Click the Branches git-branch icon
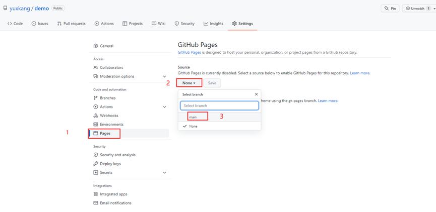Screen dimensions: 436x212 [96, 98]
